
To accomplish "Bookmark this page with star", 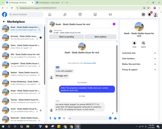I will pos(148,8).
